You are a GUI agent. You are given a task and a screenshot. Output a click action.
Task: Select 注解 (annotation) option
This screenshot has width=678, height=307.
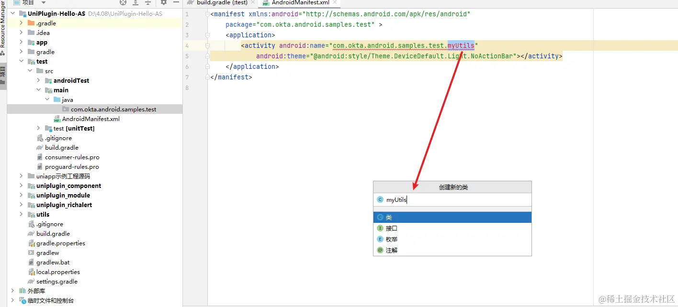pyautogui.click(x=452, y=250)
